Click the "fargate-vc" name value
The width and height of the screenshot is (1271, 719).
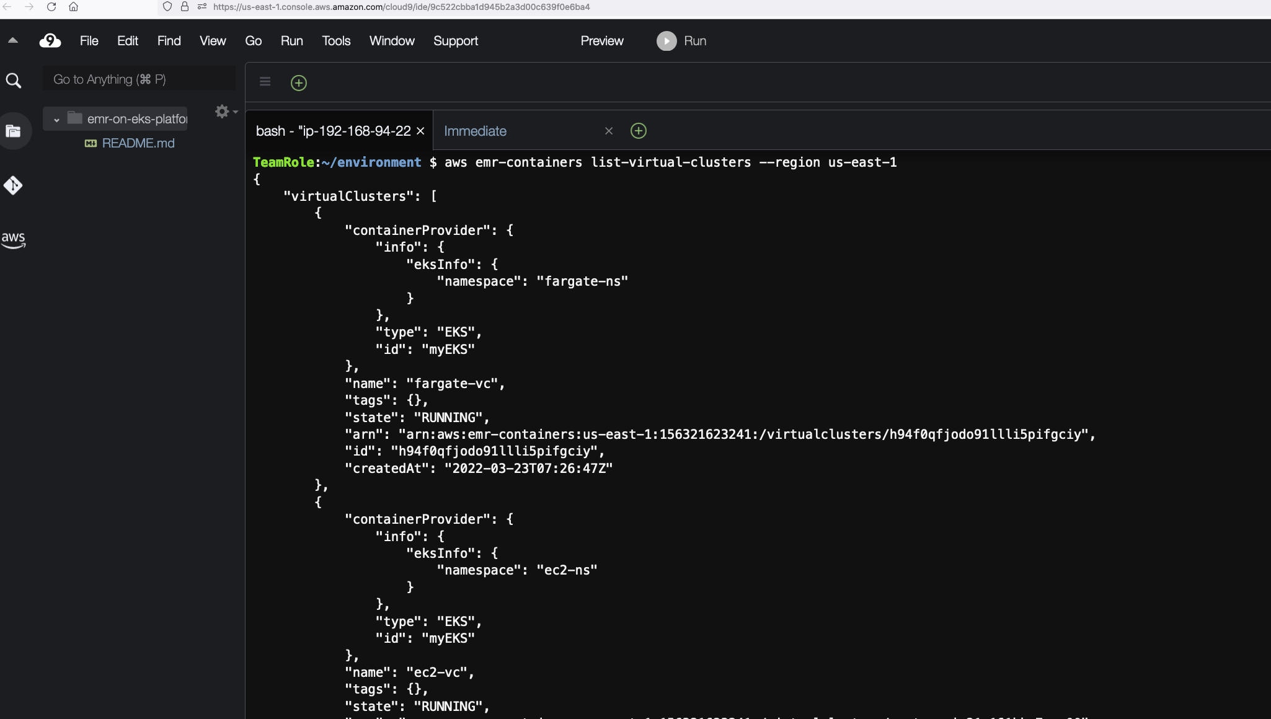pos(452,384)
